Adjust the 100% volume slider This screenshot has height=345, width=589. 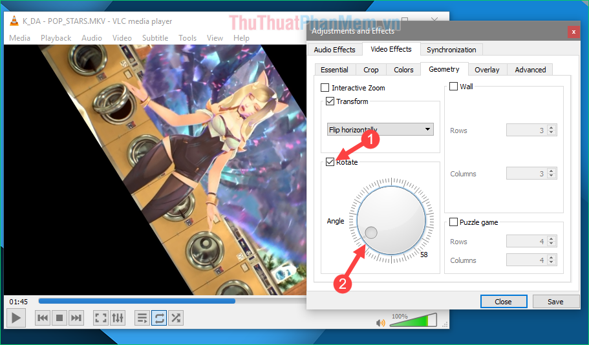point(413,320)
